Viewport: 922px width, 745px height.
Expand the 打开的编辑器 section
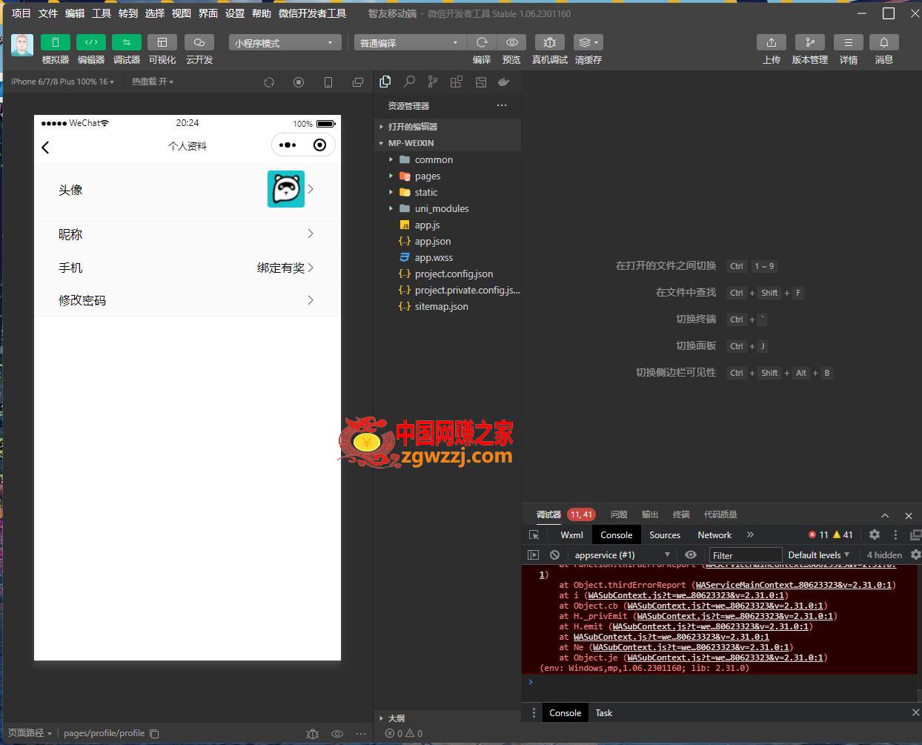pyautogui.click(x=448, y=127)
